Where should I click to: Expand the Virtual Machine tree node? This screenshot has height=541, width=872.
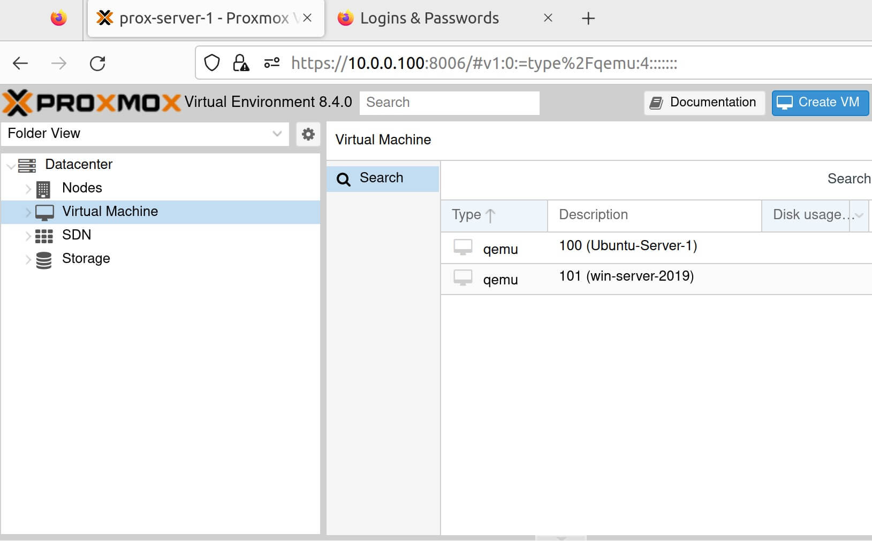[28, 212]
